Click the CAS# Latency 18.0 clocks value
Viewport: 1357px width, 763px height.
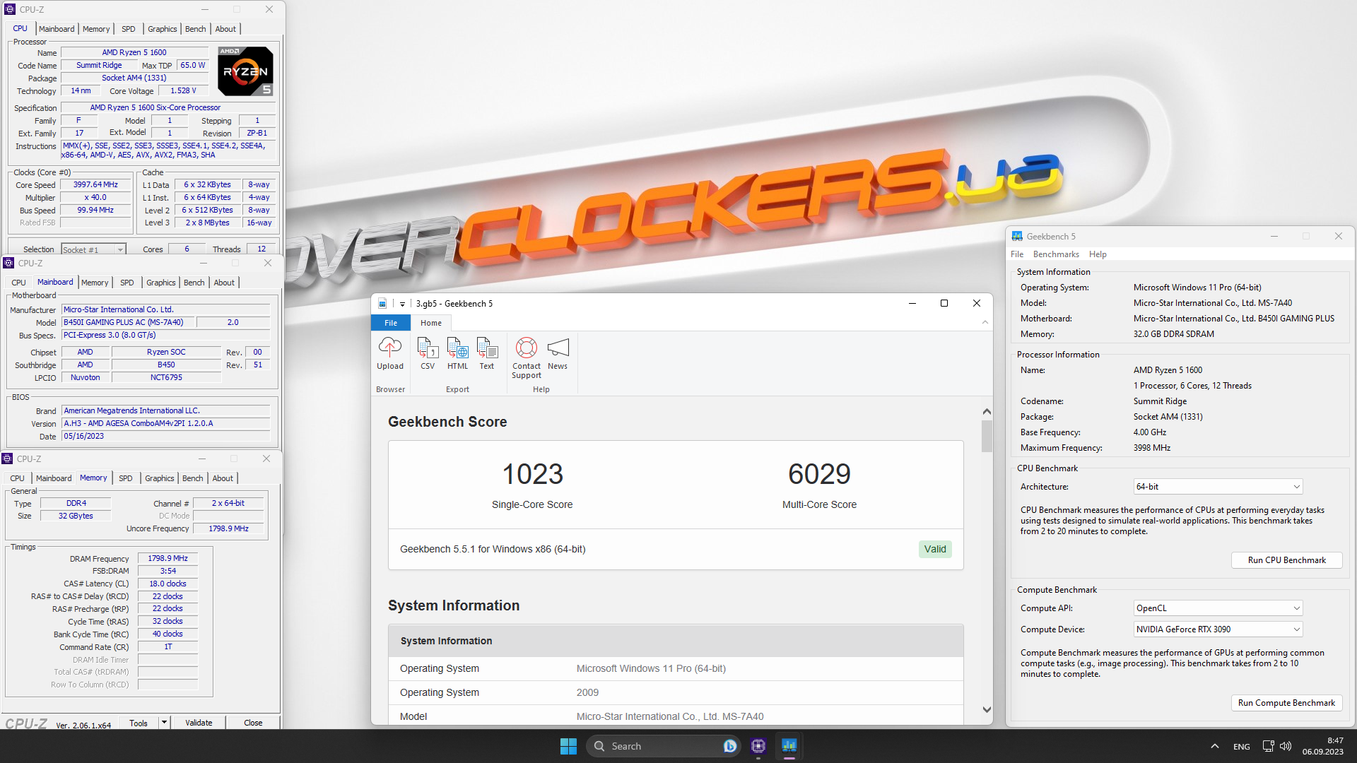pyautogui.click(x=168, y=584)
